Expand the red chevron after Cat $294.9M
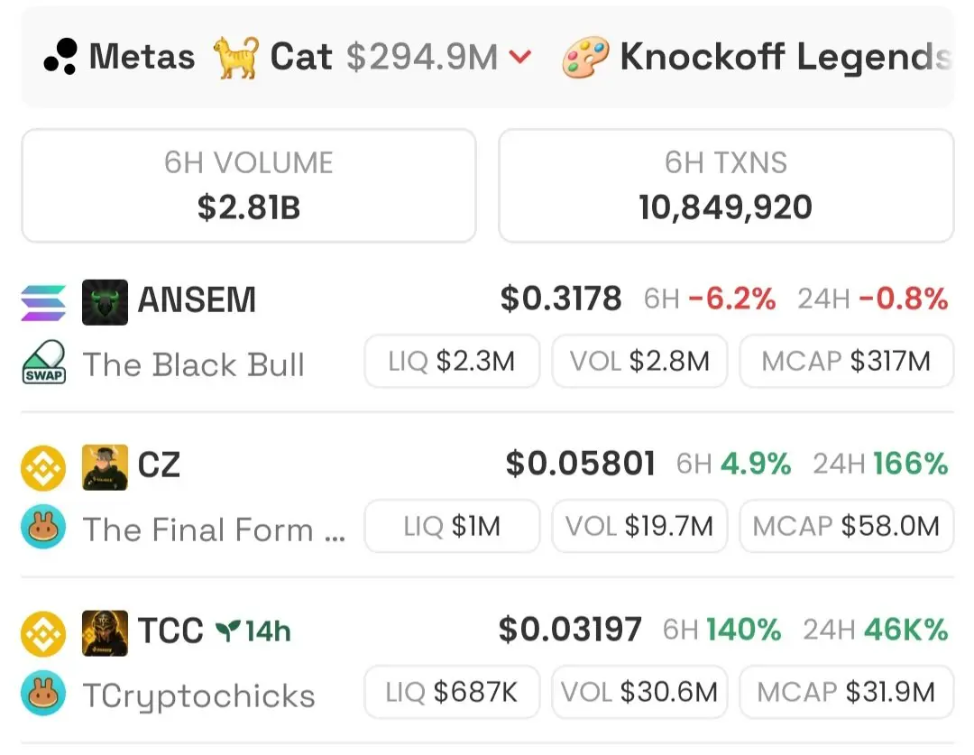The height and width of the screenshot is (755, 974). [520, 58]
